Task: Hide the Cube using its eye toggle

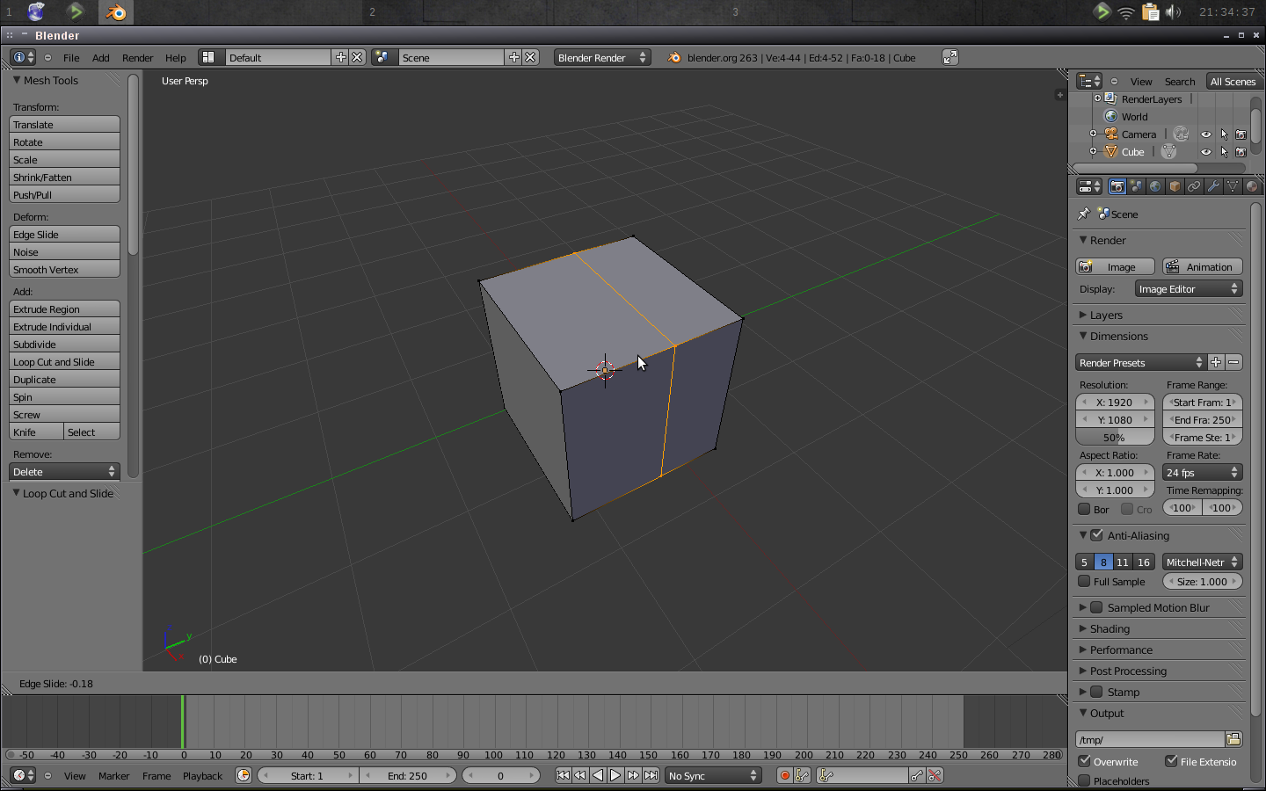Action: 1205,151
